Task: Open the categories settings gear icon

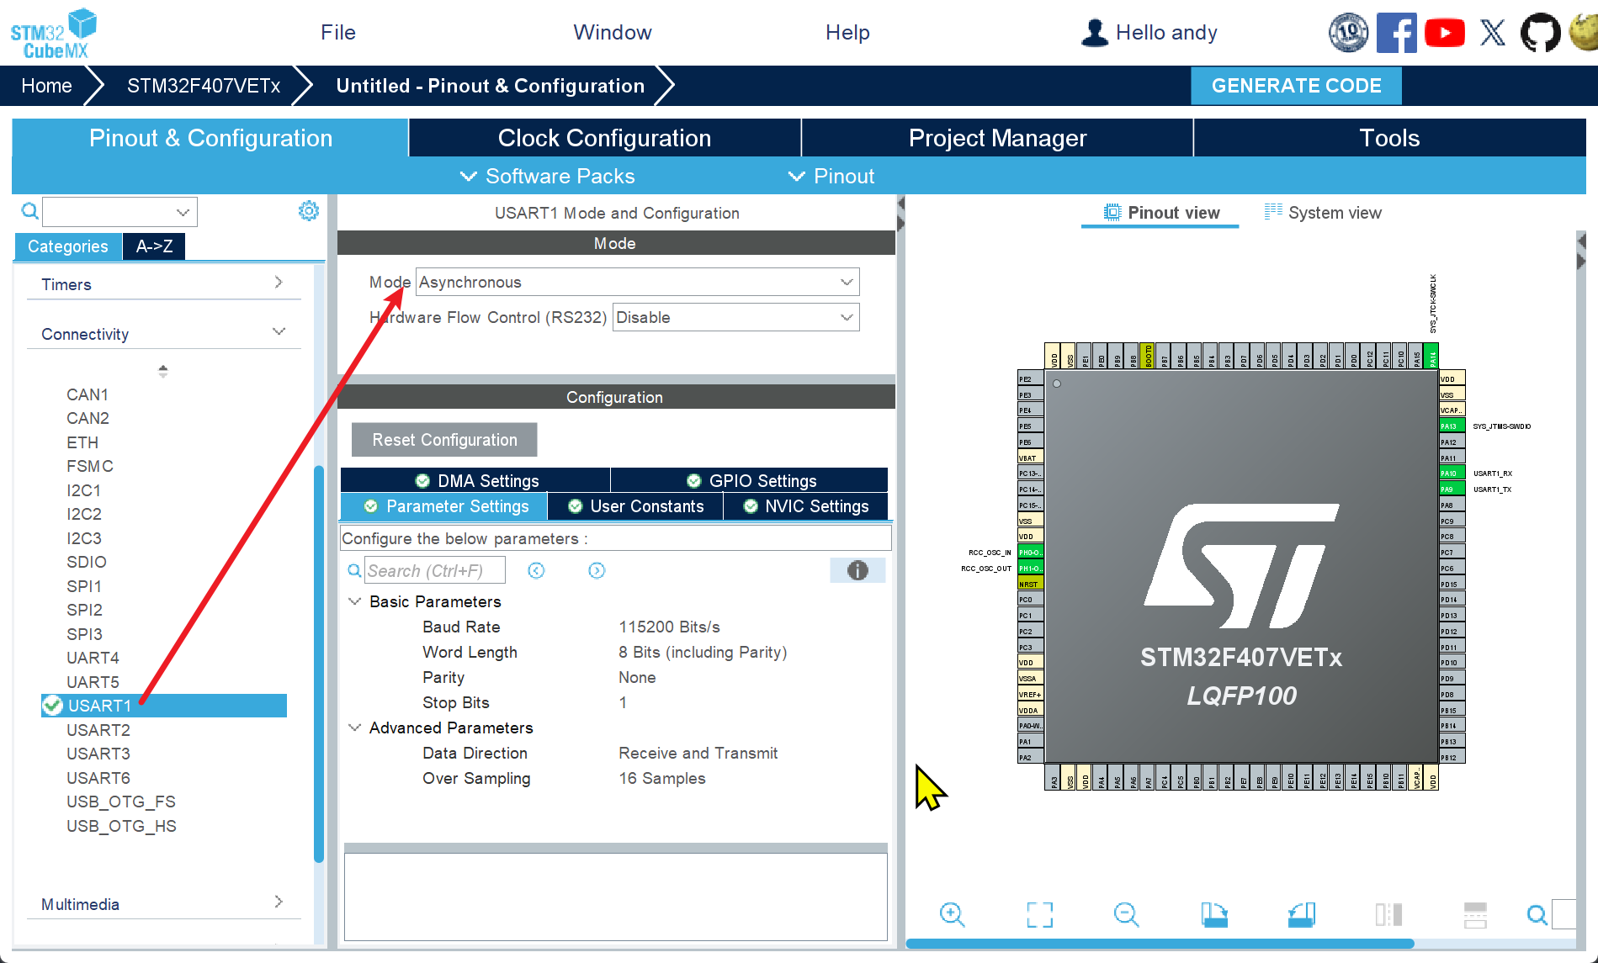Action: (x=309, y=210)
